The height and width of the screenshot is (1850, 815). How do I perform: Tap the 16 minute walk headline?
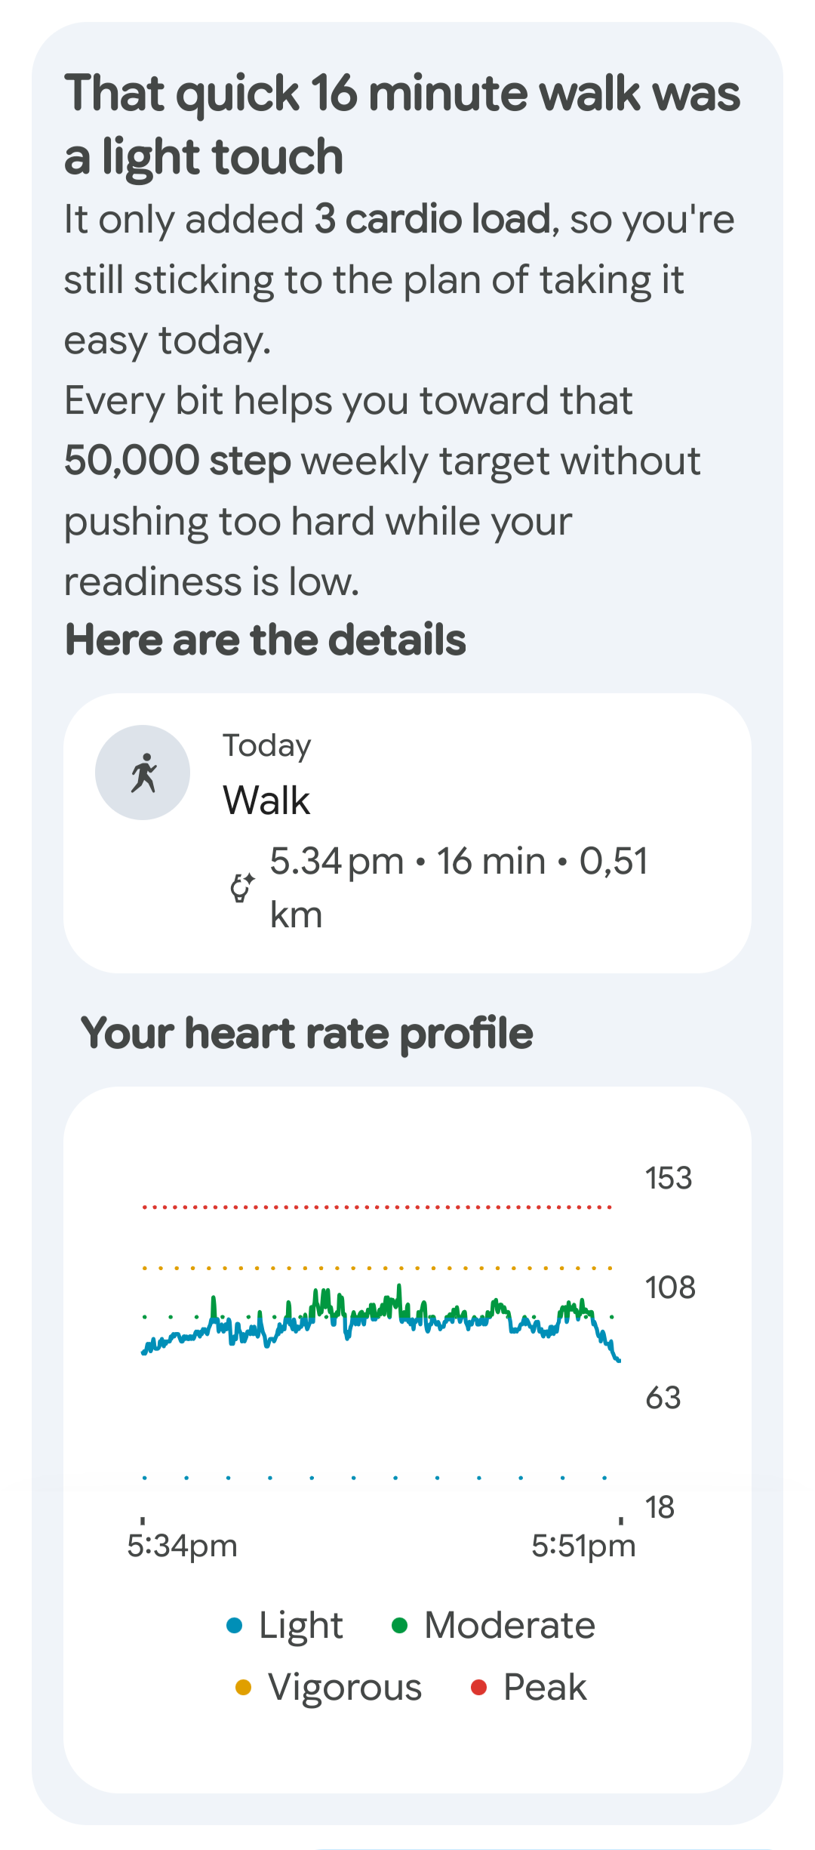(x=402, y=125)
